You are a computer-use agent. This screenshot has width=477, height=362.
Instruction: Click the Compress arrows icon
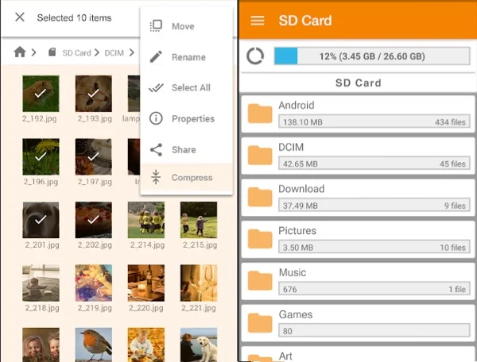[x=156, y=177]
